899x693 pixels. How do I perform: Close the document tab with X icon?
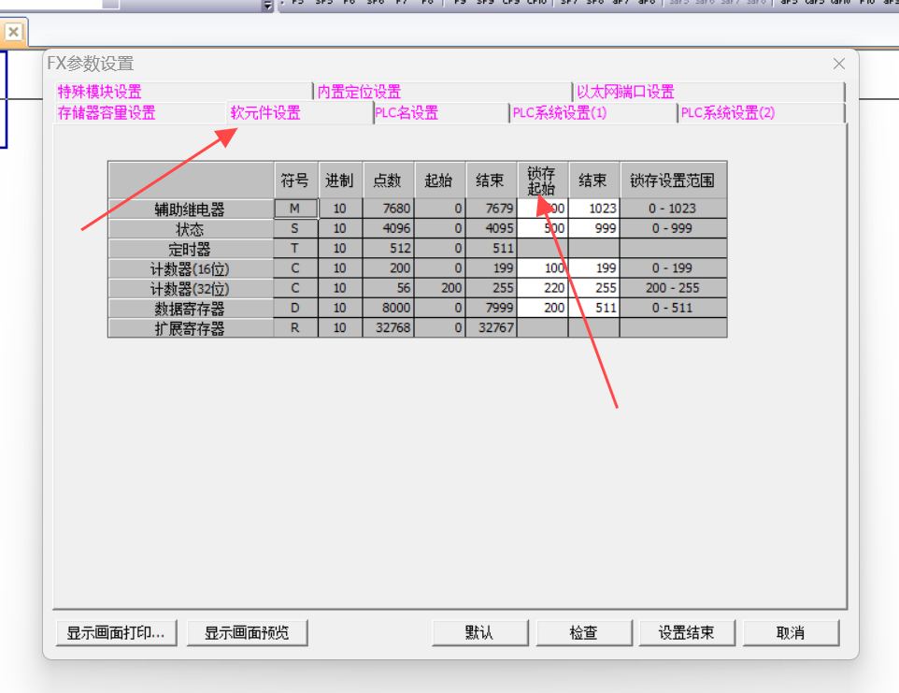[13, 32]
